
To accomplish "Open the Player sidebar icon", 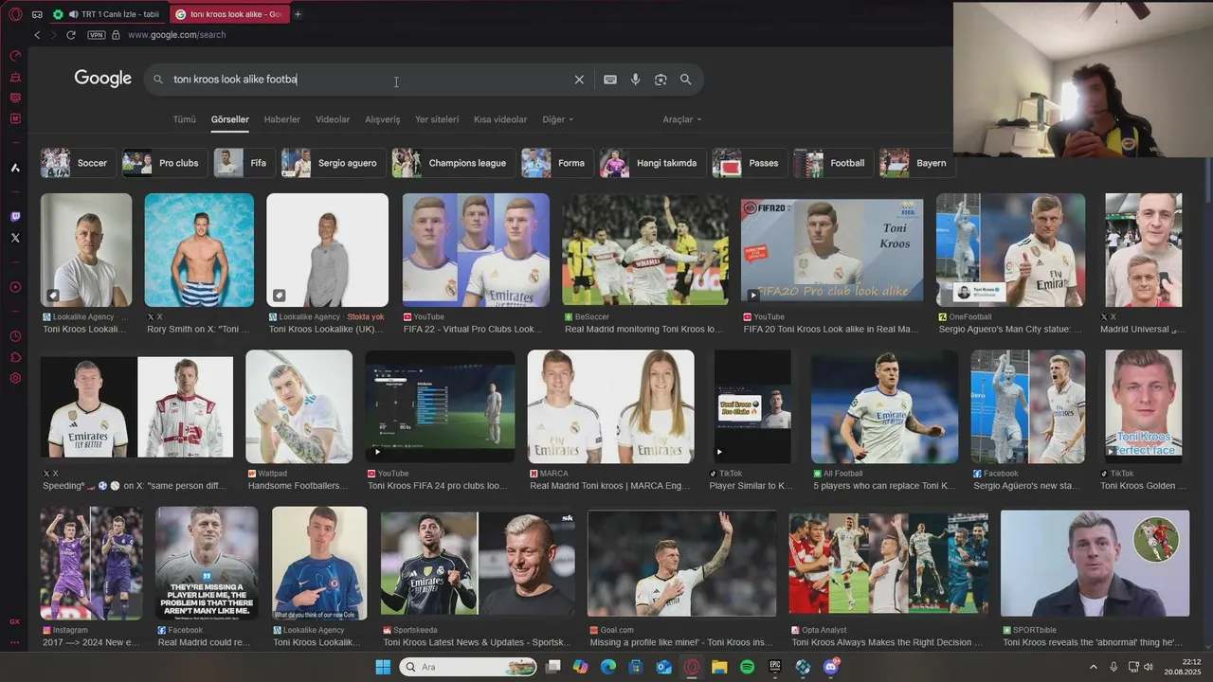I will 15,287.
